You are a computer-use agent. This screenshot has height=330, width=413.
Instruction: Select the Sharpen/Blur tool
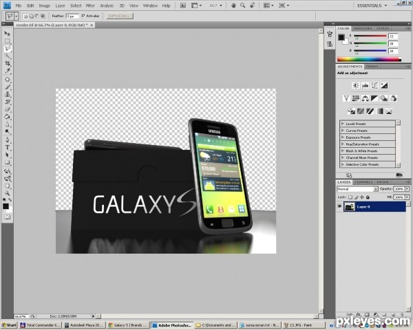(x=7, y=124)
